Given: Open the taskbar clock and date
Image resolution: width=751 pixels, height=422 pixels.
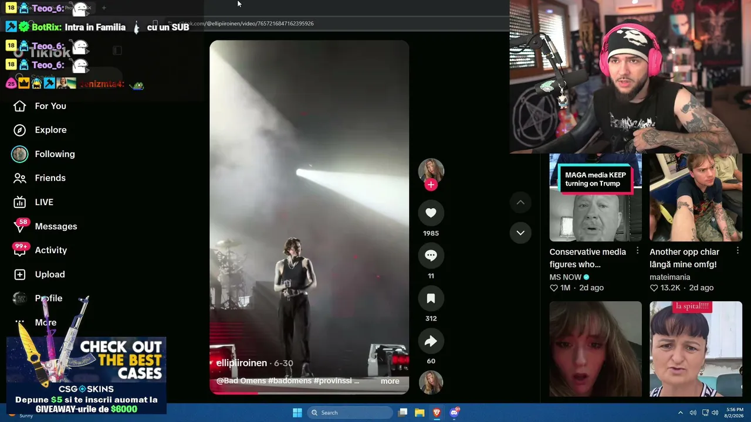Looking at the screenshot, I should click(735, 413).
